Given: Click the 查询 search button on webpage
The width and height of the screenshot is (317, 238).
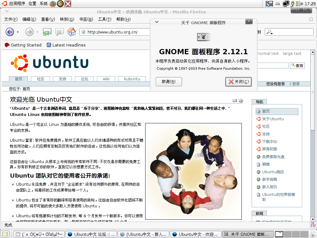Looking at the screenshot, I should (297, 65).
